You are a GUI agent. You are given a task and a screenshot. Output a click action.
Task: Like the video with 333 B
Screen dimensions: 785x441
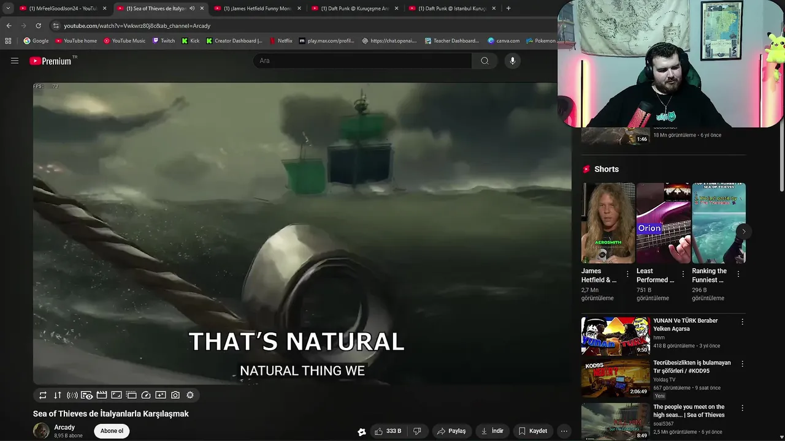[x=388, y=431]
